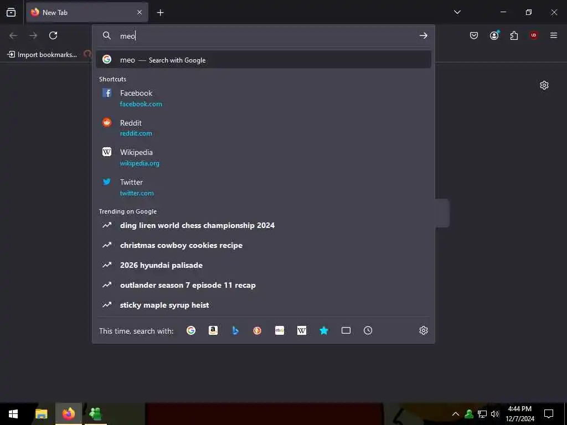Open the Extensions puzzle icon
567x425 pixels.
(x=514, y=35)
